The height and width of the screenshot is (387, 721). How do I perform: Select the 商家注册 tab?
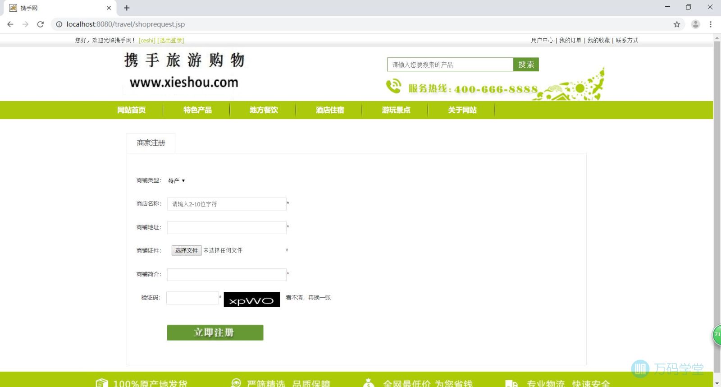[x=151, y=143]
